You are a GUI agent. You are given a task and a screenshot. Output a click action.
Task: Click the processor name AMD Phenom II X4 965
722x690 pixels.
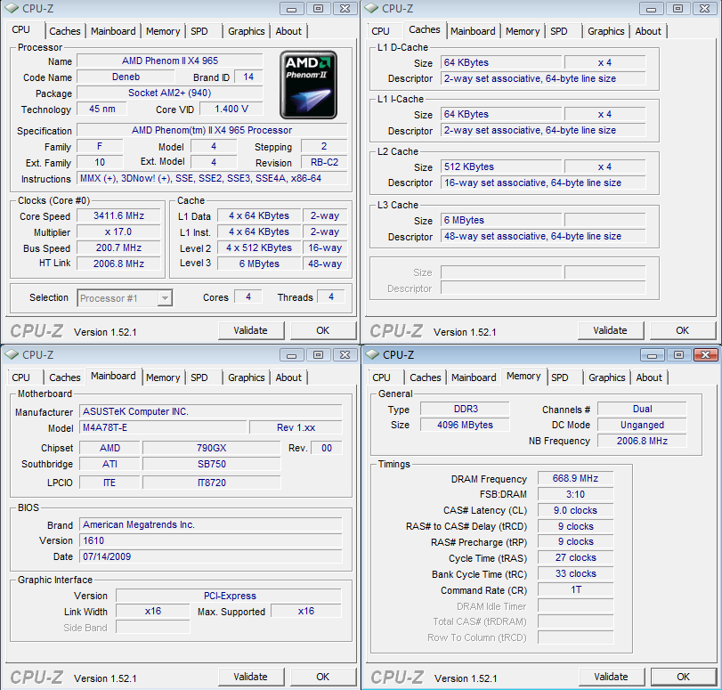(x=170, y=61)
